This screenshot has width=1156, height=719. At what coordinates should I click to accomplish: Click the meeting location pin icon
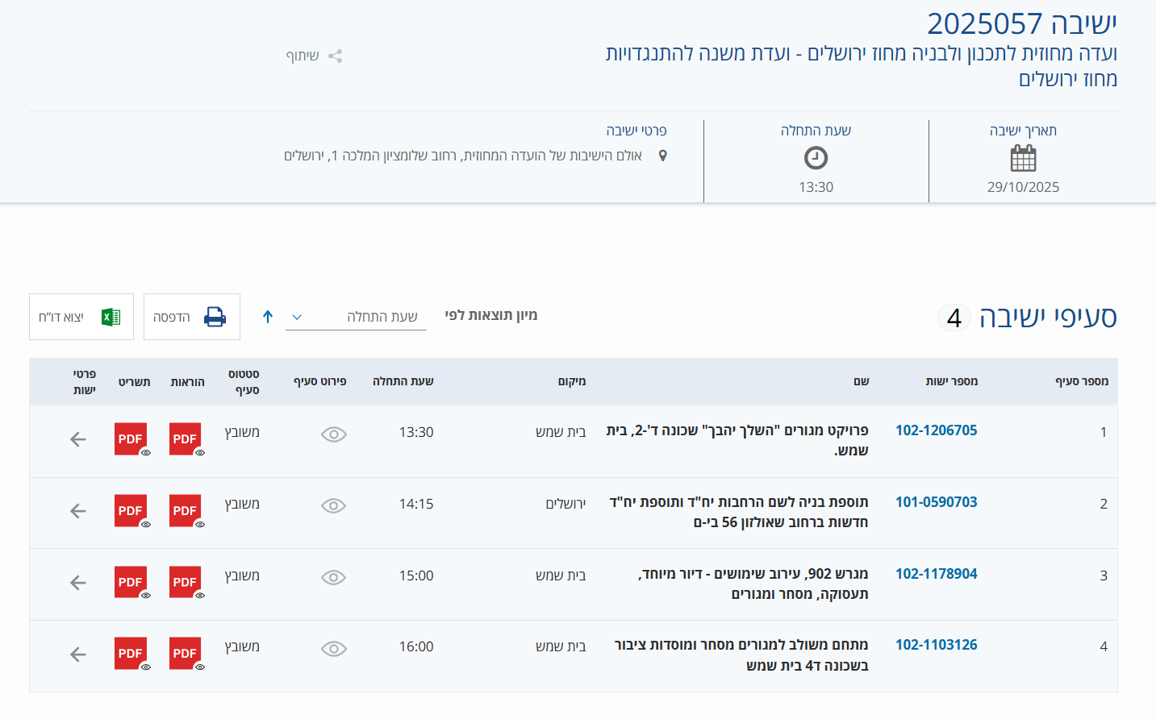tap(663, 156)
